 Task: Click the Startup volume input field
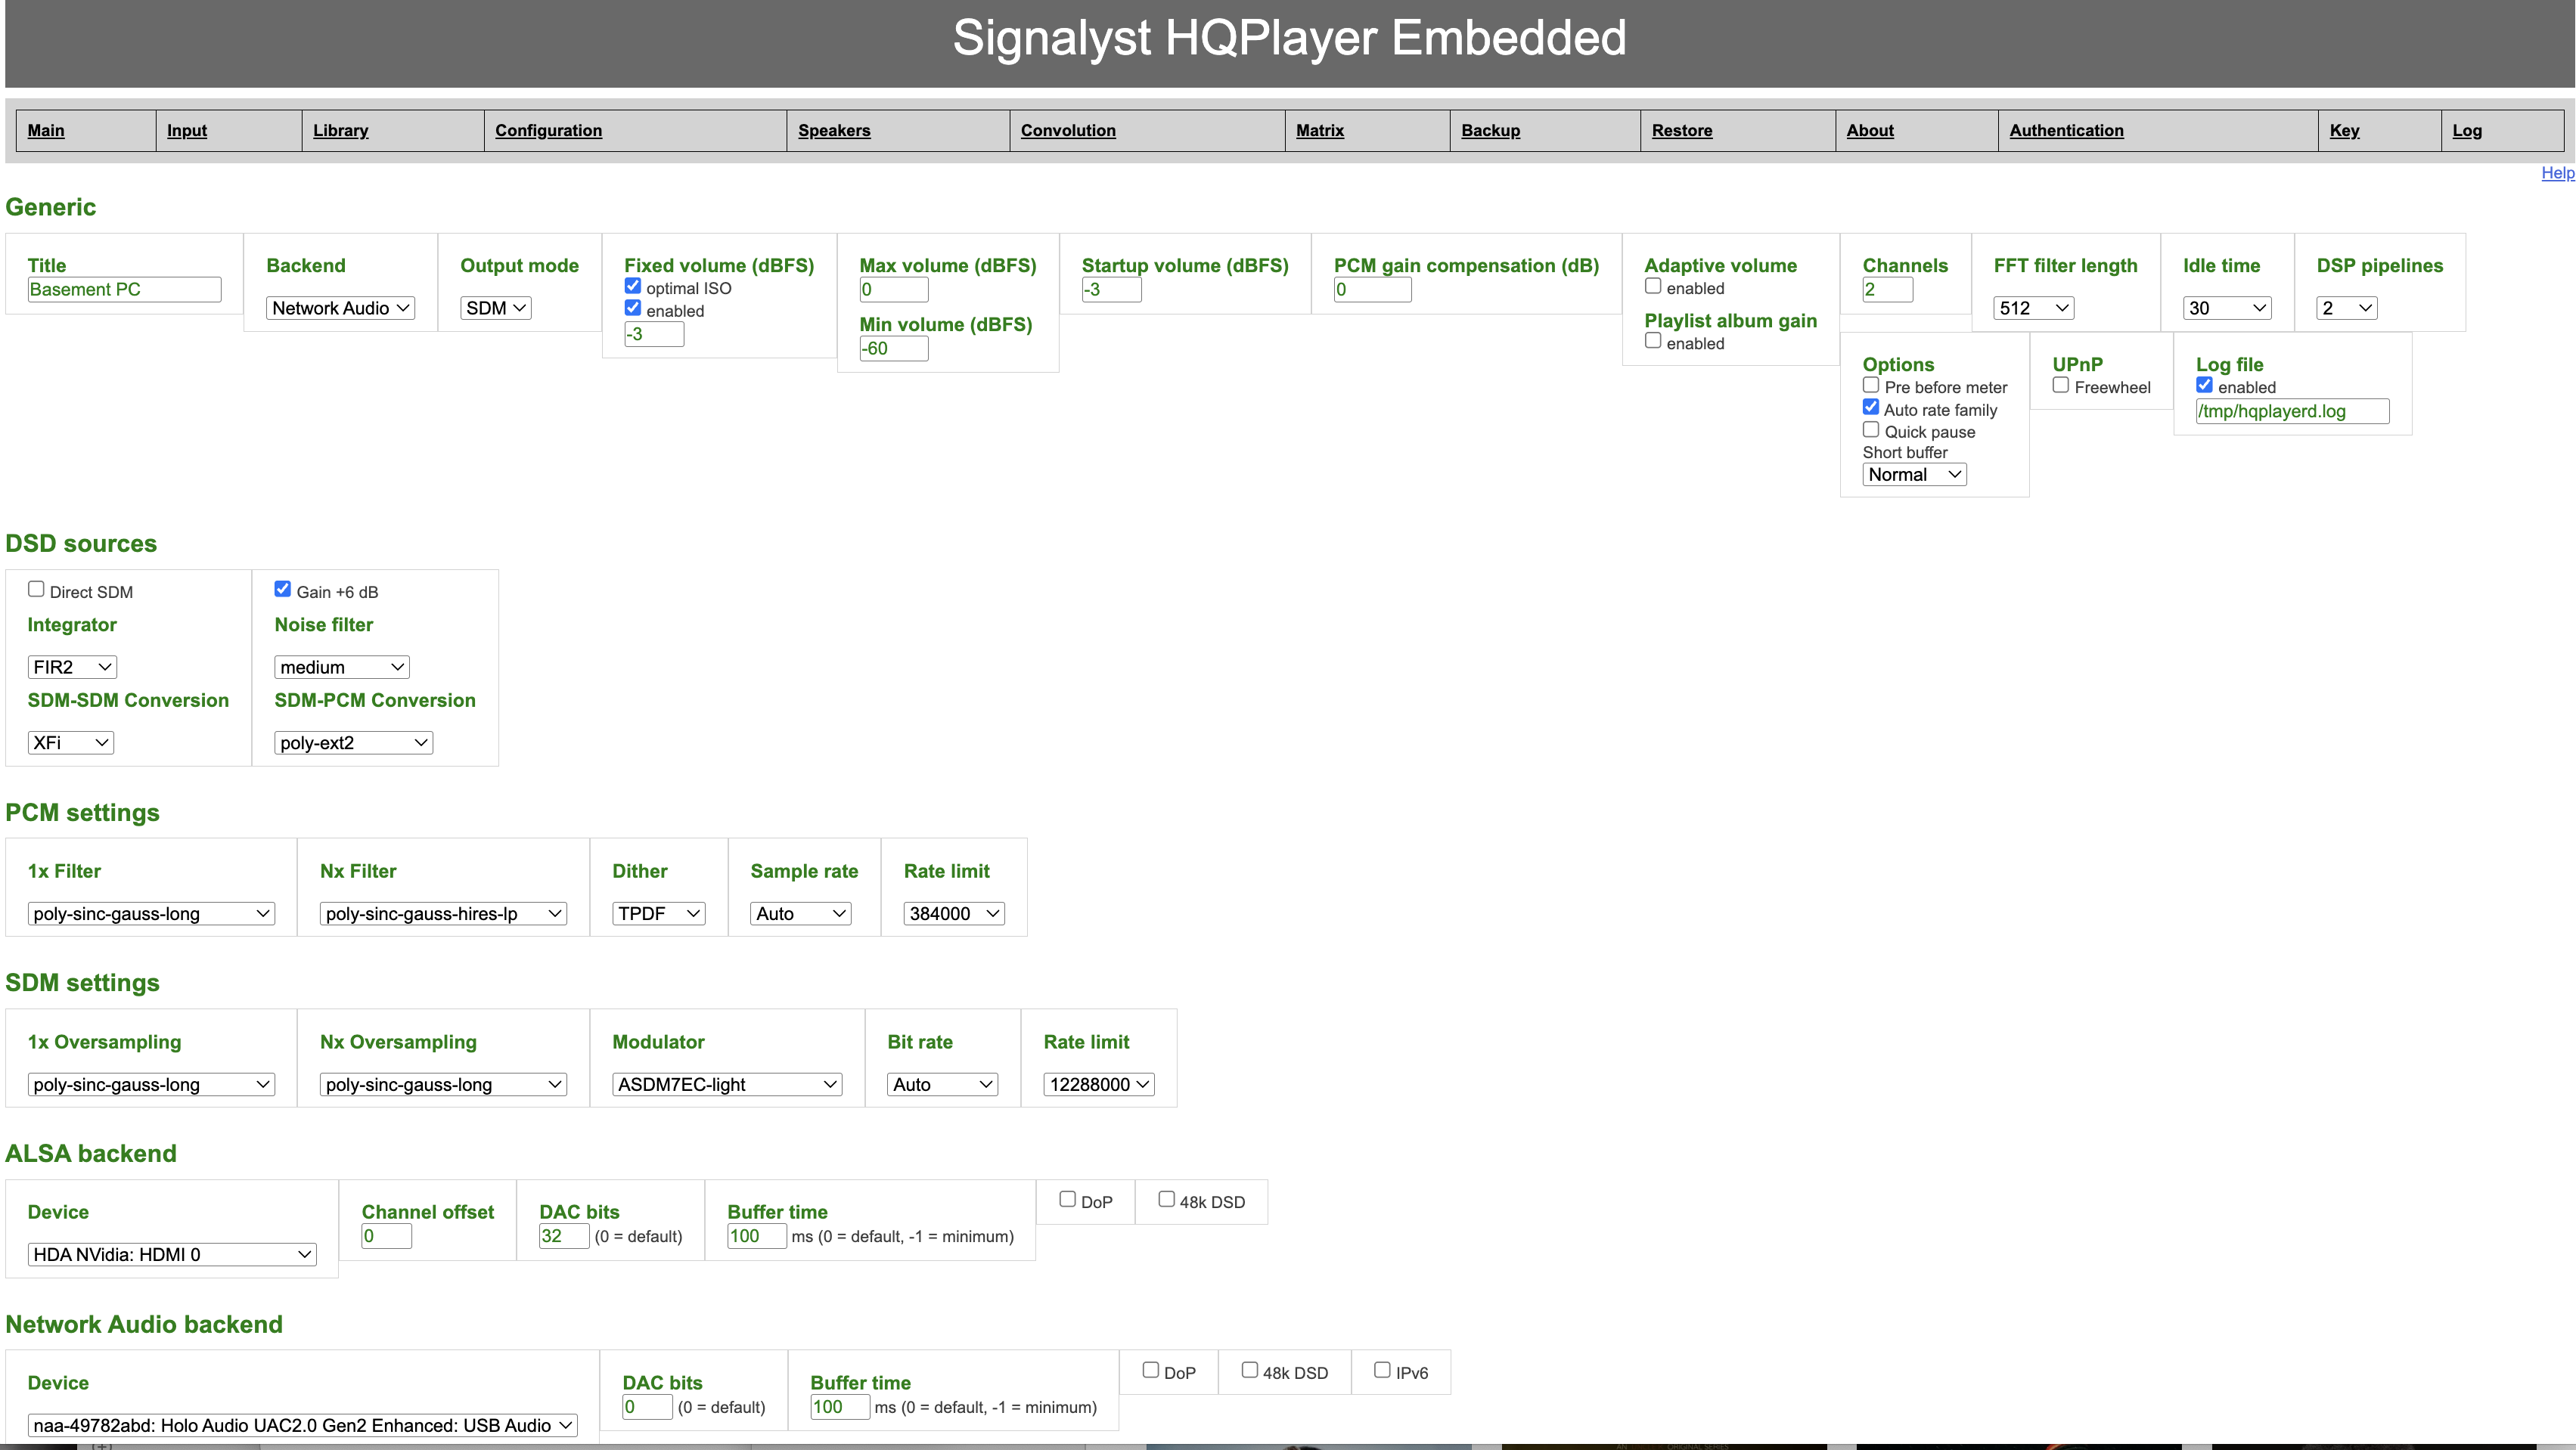pos(1111,290)
